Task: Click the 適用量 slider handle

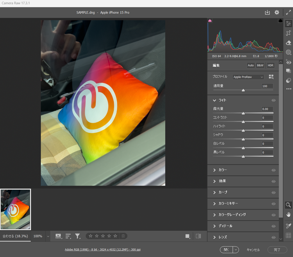Action: coord(243,90)
